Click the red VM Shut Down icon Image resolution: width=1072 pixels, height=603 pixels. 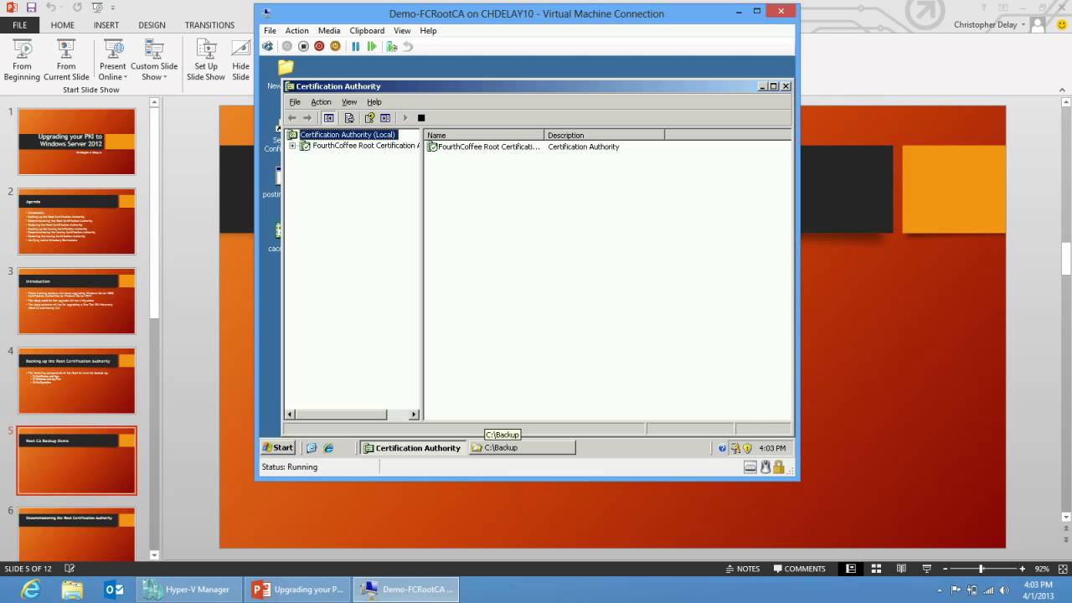coord(319,46)
